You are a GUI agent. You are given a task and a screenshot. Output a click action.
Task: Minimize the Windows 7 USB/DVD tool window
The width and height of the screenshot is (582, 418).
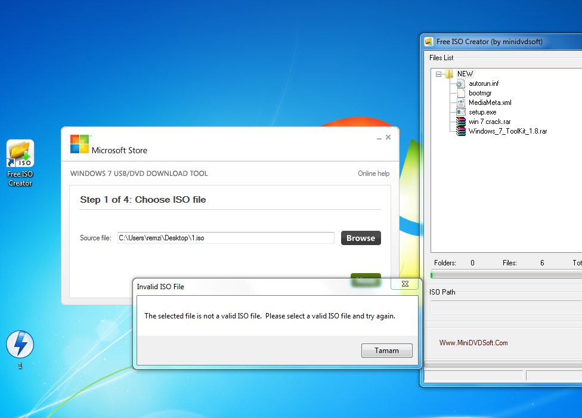click(379, 138)
